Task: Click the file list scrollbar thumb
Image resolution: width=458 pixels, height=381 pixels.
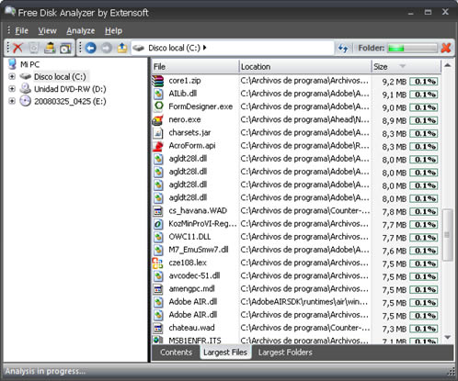Action: pos(447,235)
